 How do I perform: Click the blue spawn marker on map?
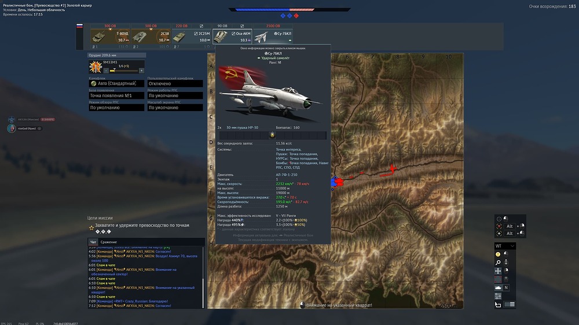pyautogui.click(x=334, y=182)
